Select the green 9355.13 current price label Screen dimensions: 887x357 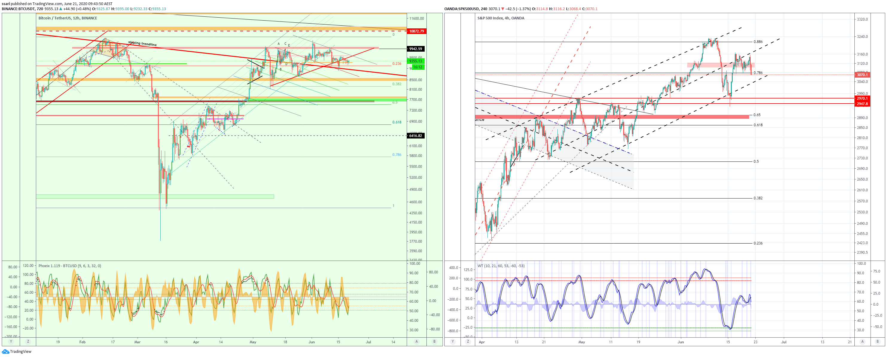pos(416,61)
